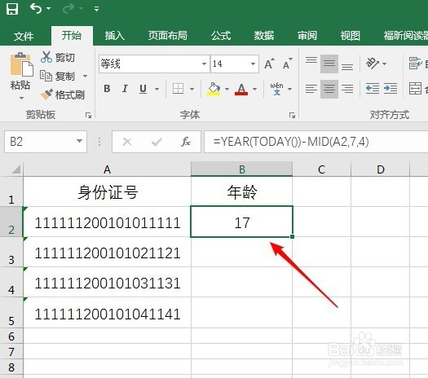Apply the red font color
The image size is (428, 378).
point(241,89)
